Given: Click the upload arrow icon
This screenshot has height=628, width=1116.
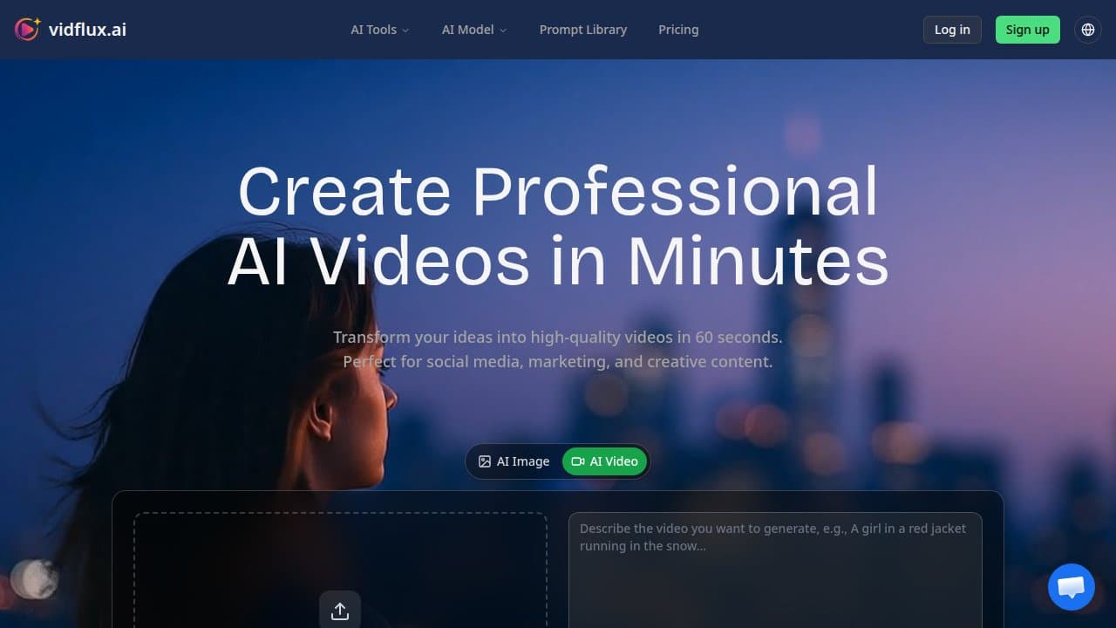Looking at the screenshot, I should pos(340,611).
